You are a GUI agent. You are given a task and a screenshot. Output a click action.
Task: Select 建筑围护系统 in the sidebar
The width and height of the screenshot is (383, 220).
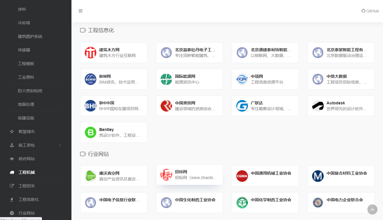[30, 36]
